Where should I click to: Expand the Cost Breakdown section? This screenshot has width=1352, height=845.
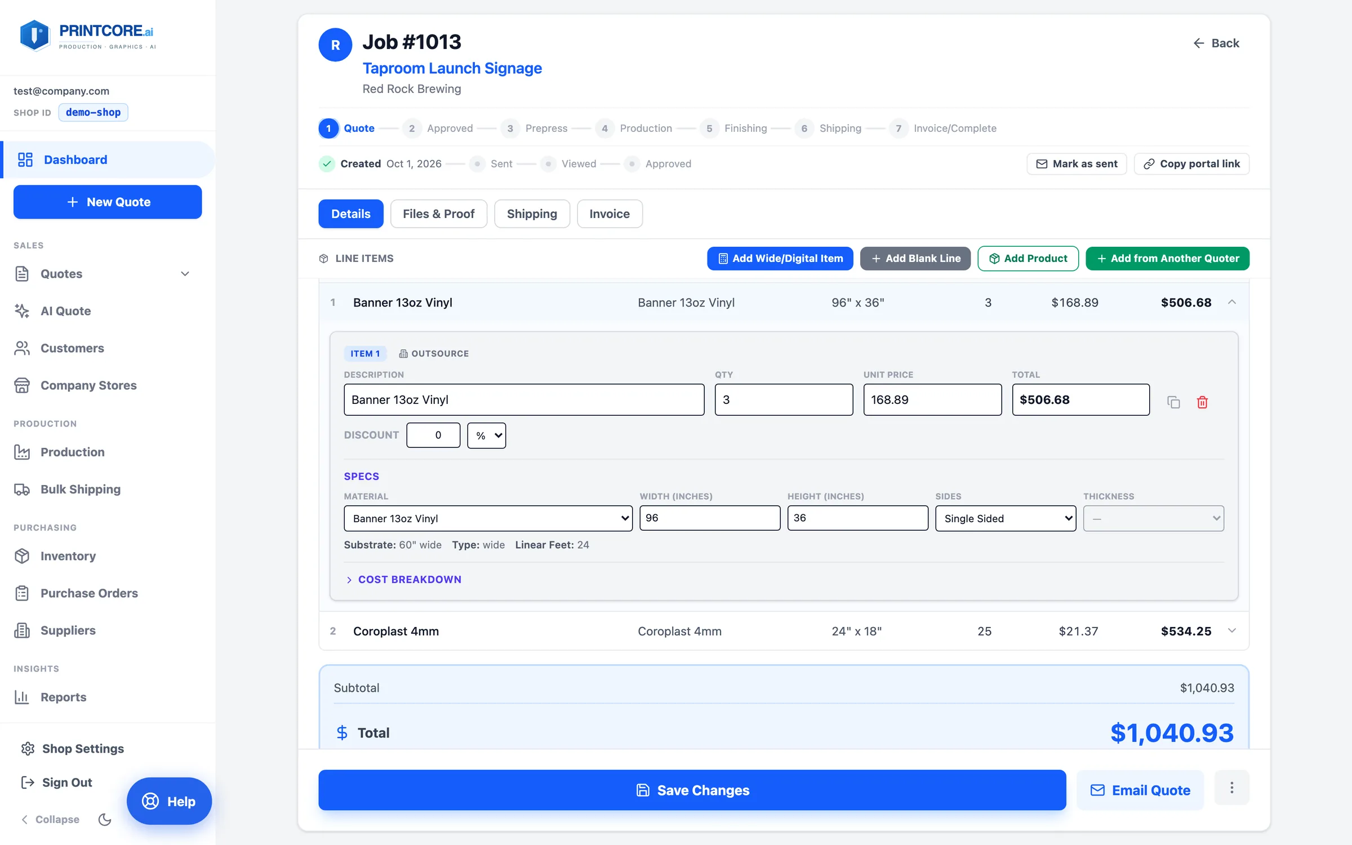tap(403, 580)
